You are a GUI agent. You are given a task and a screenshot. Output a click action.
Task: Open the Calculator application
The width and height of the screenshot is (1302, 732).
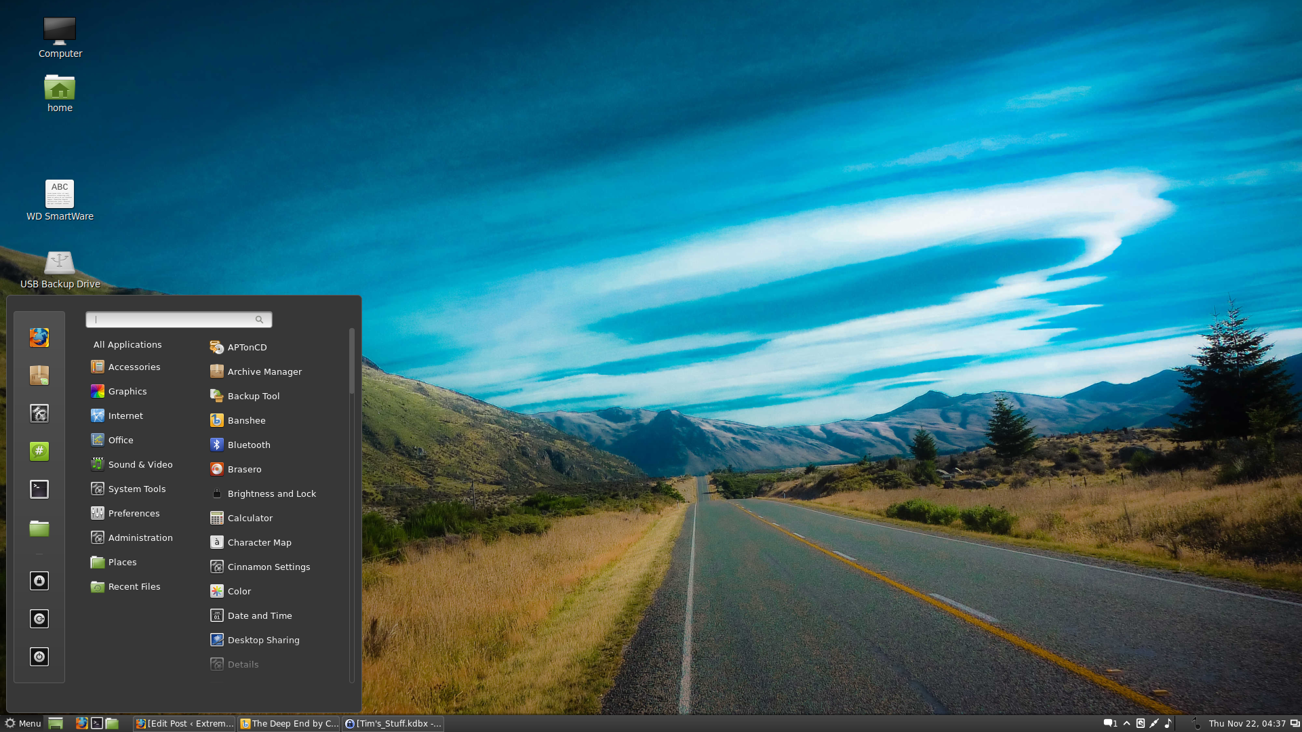pyautogui.click(x=250, y=516)
